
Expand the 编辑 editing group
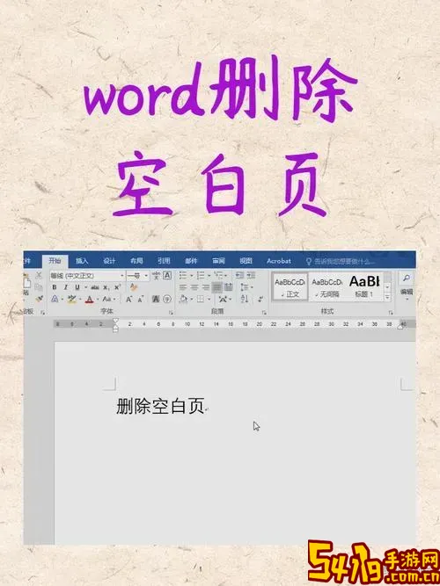click(407, 293)
